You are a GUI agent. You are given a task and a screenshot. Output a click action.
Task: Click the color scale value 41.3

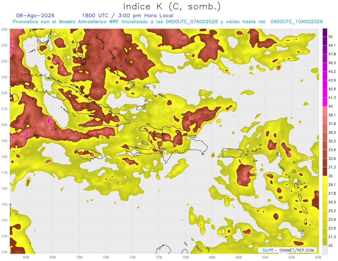coord(332,98)
